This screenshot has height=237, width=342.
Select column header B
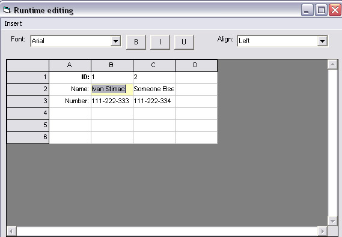point(112,65)
